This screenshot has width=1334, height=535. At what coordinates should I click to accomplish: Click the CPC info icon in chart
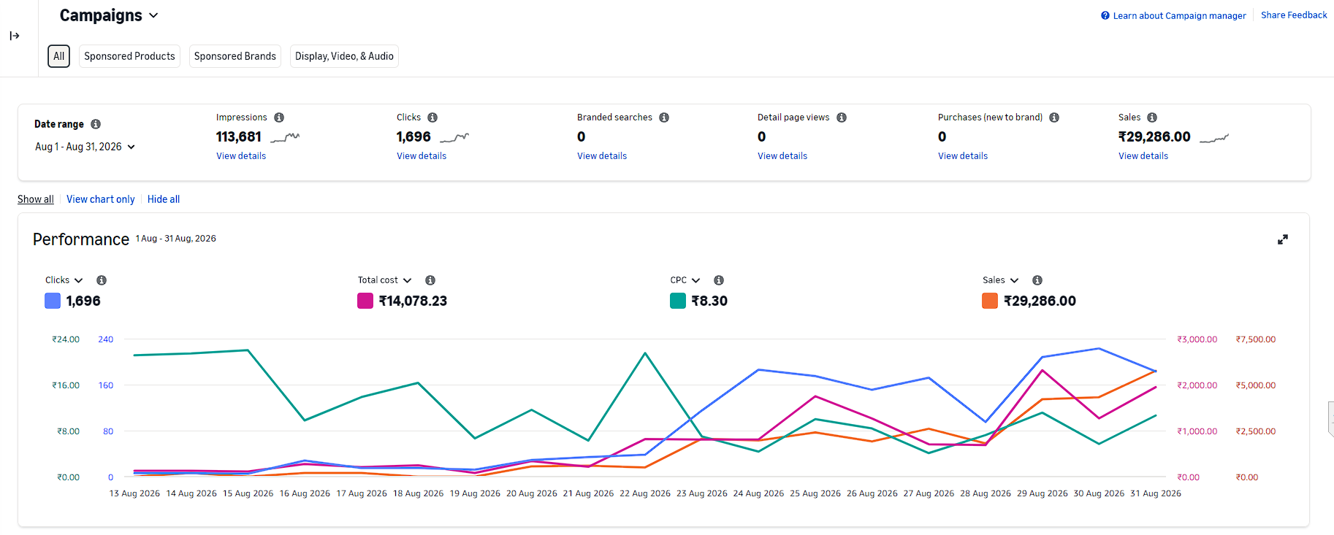click(x=719, y=280)
